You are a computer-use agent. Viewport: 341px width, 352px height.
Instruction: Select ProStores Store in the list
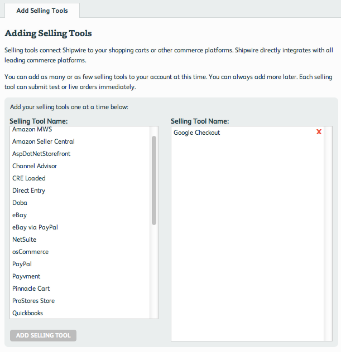(x=33, y=301)
